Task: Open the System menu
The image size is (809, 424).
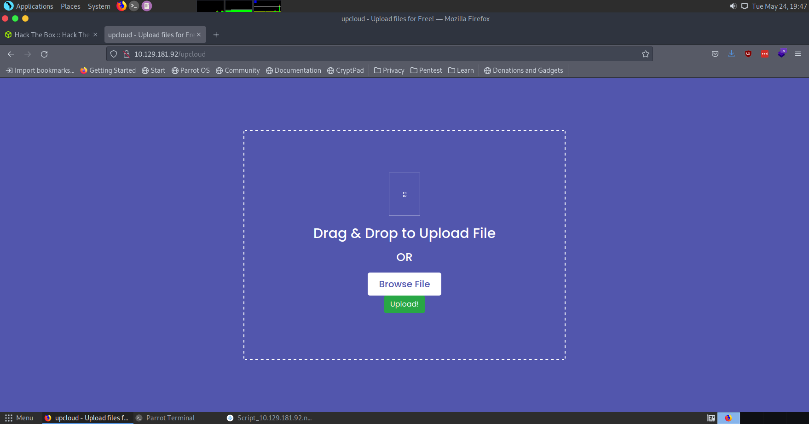Action: click(99, 6)
